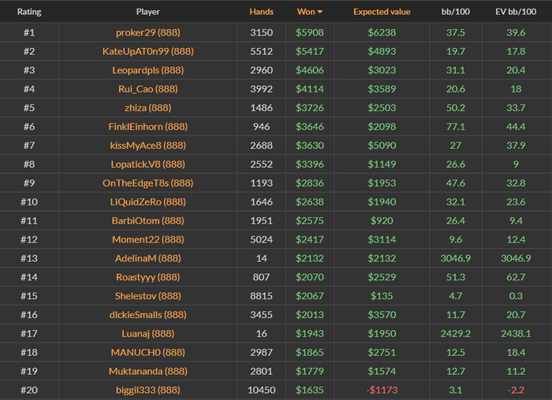
Task: Click the Rating column header
Action: click(29, 13)
